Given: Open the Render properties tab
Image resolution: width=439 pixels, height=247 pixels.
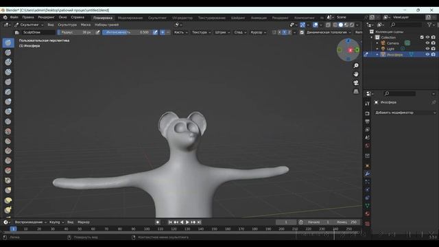Looking at the screenshot, I should [x=368, y=113].
